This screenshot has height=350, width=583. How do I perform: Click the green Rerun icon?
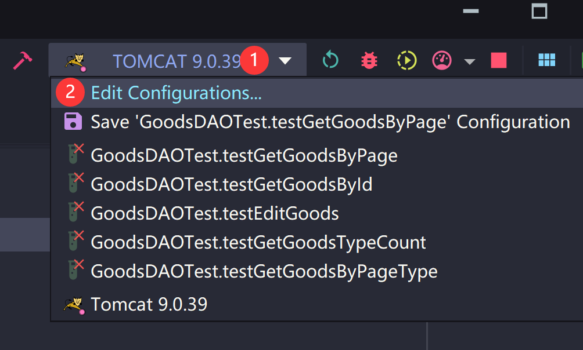coord(330,60)
